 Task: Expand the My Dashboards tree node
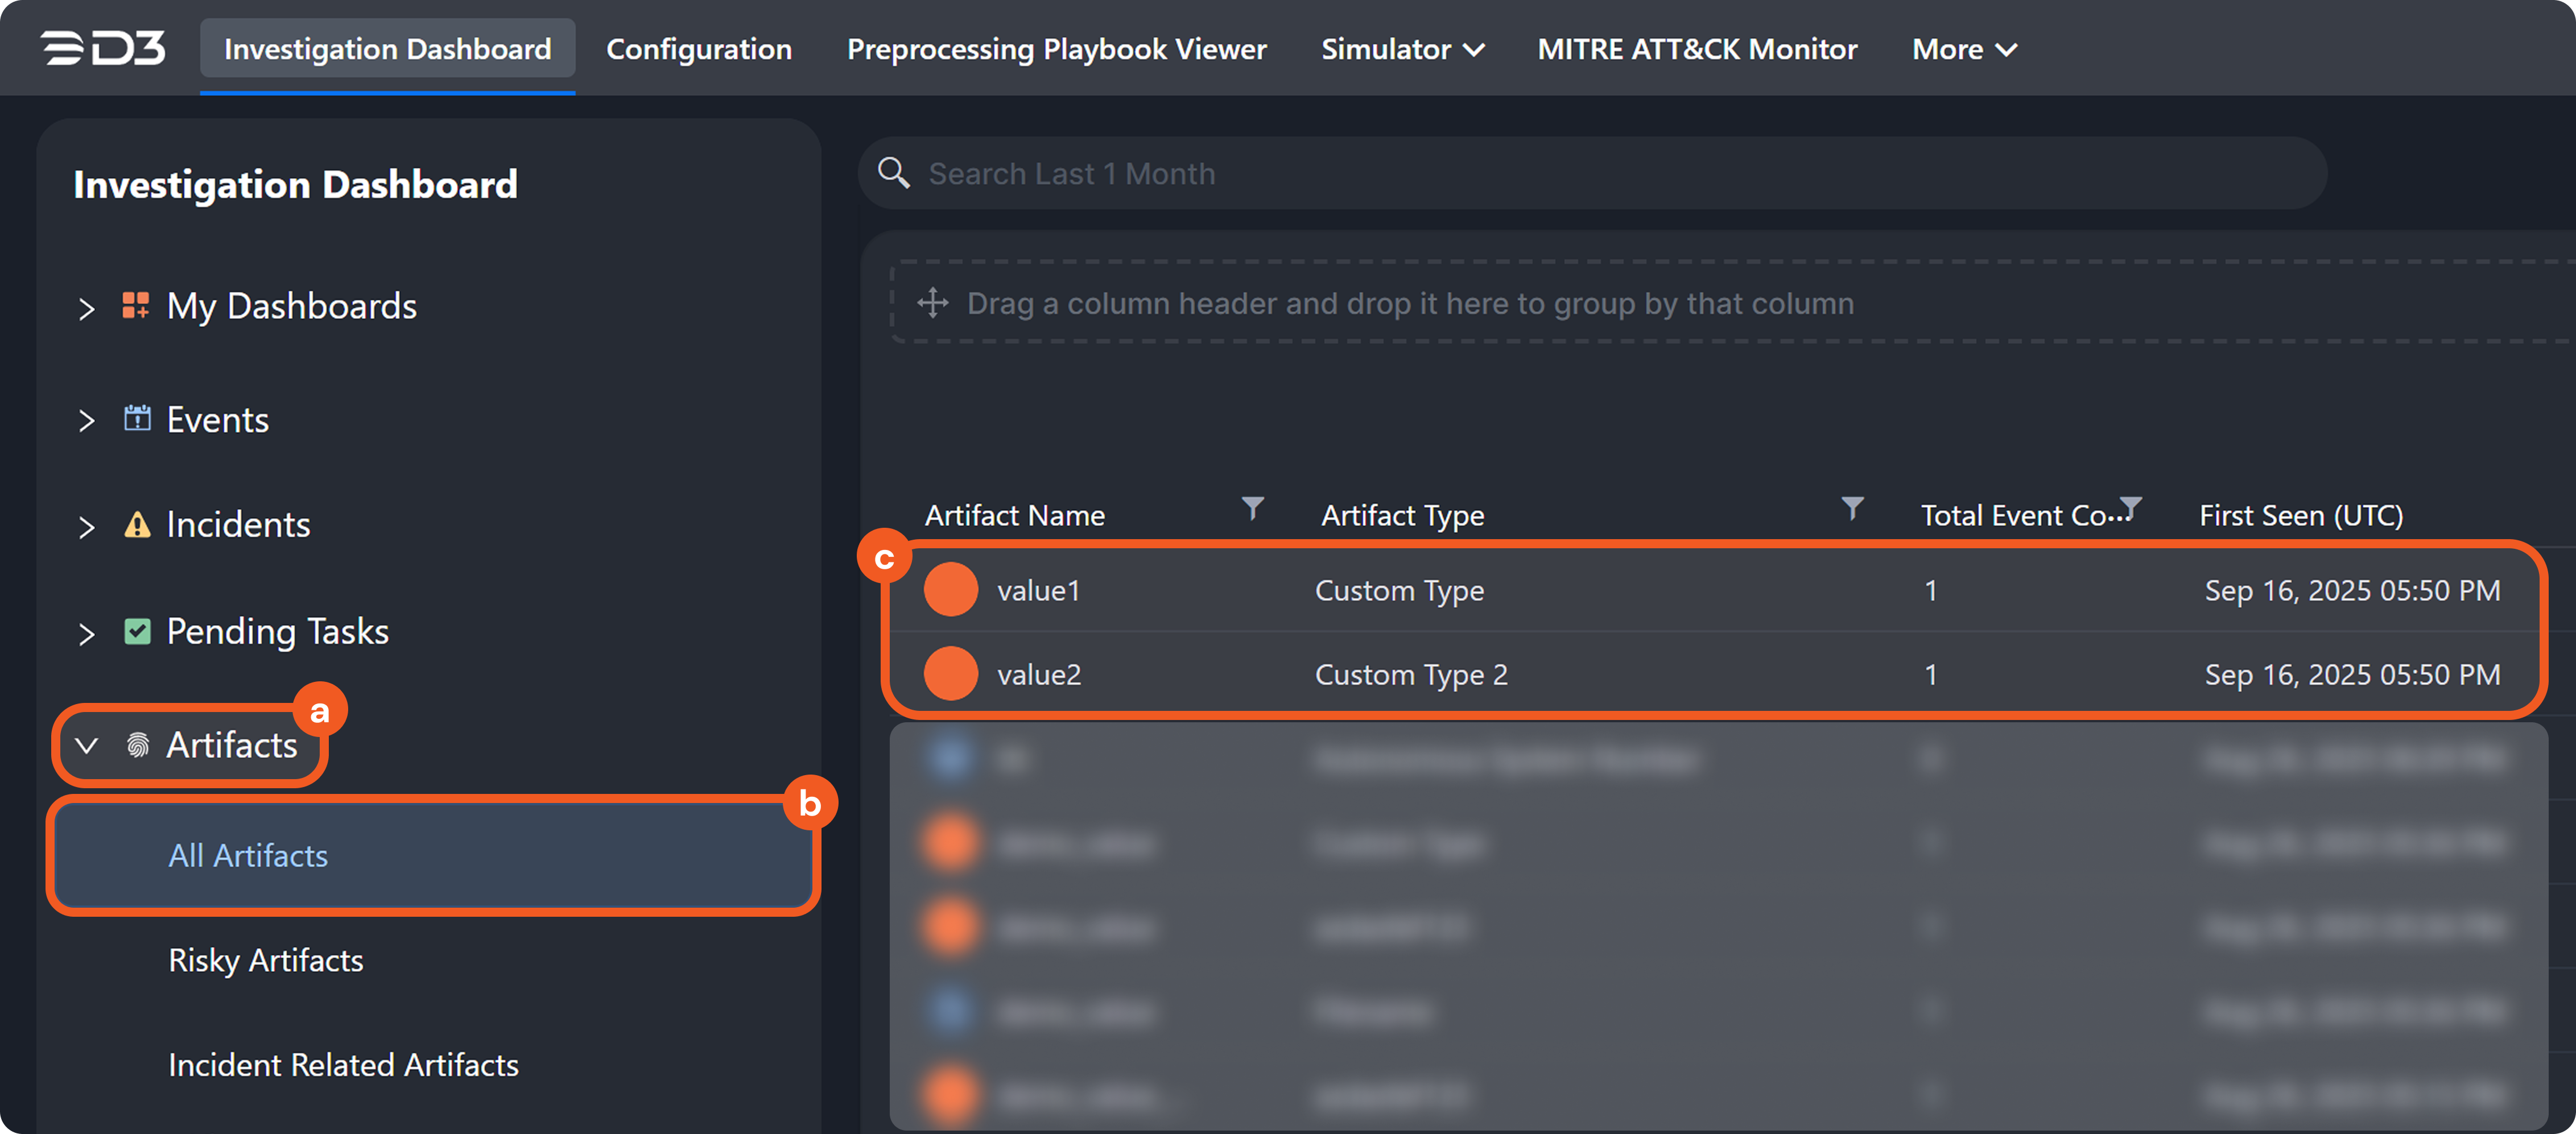(87, 308)
